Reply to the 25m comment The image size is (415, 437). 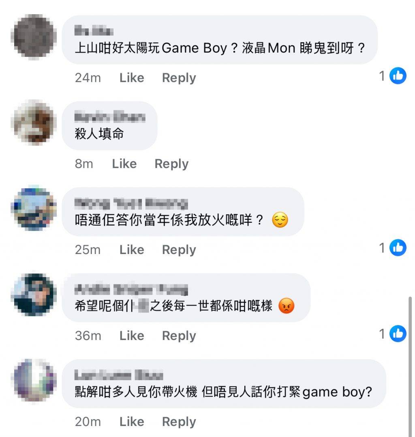click(x=179, y=250)
